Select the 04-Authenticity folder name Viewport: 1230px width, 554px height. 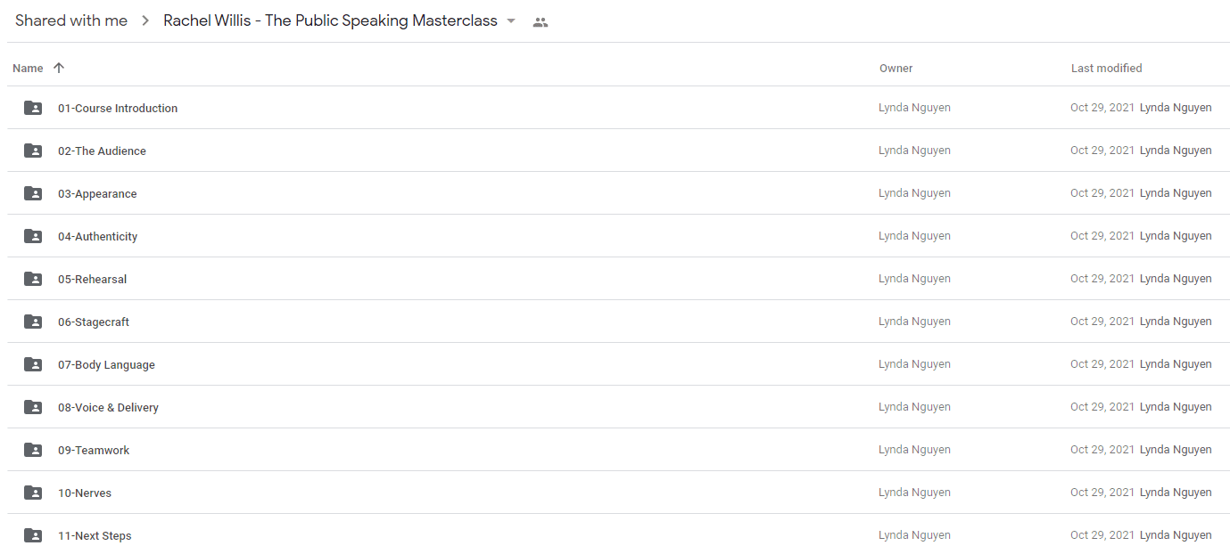[98, 237]
